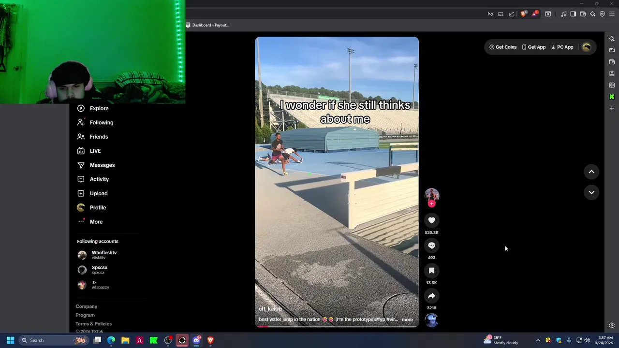Click the install app icon in address bar
Image resolution: width=619 pixels, height=348 pixels.
click(x=501, y=14)
